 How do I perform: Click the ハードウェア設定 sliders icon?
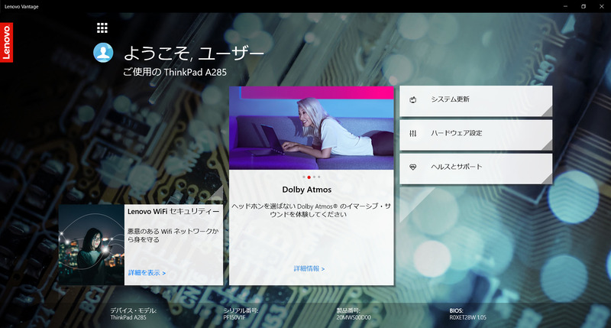413,133
